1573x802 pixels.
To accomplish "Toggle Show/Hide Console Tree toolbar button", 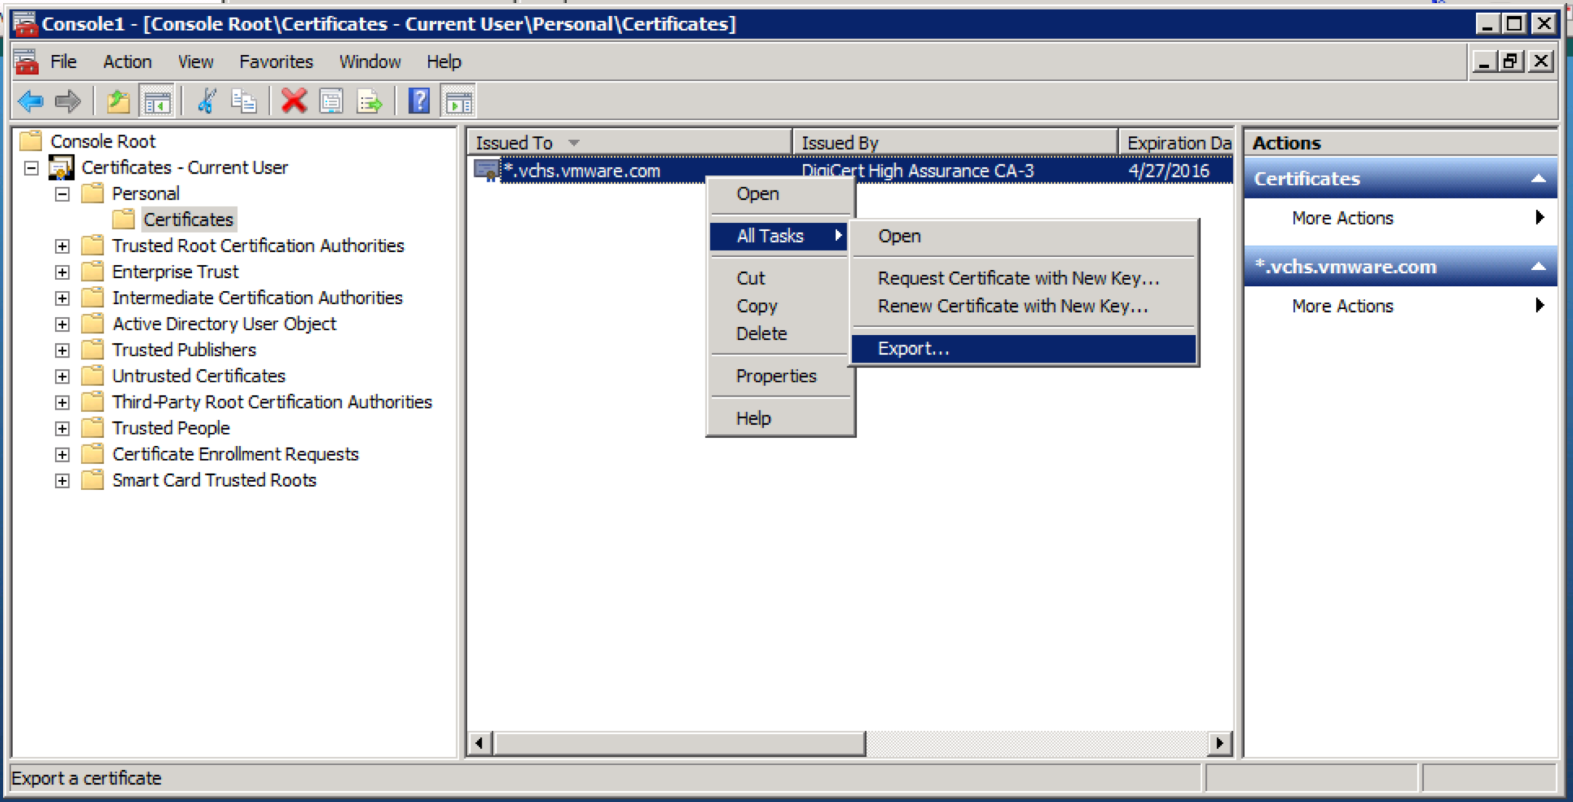I will click(x=157, y=101).
